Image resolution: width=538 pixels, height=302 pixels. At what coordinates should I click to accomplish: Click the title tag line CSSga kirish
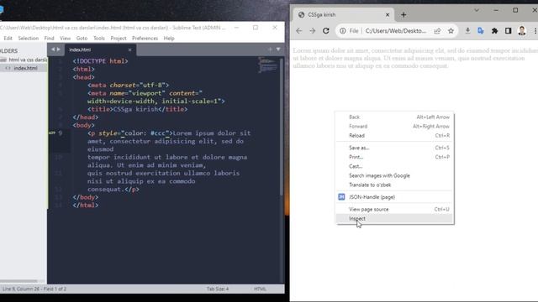(x=138, y=109)
